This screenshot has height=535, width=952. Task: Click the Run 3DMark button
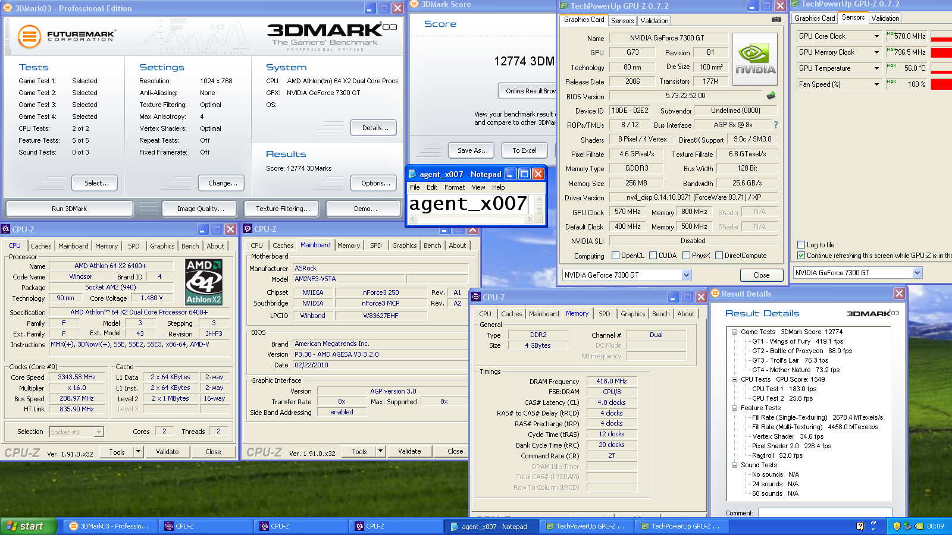coord(69,209)
